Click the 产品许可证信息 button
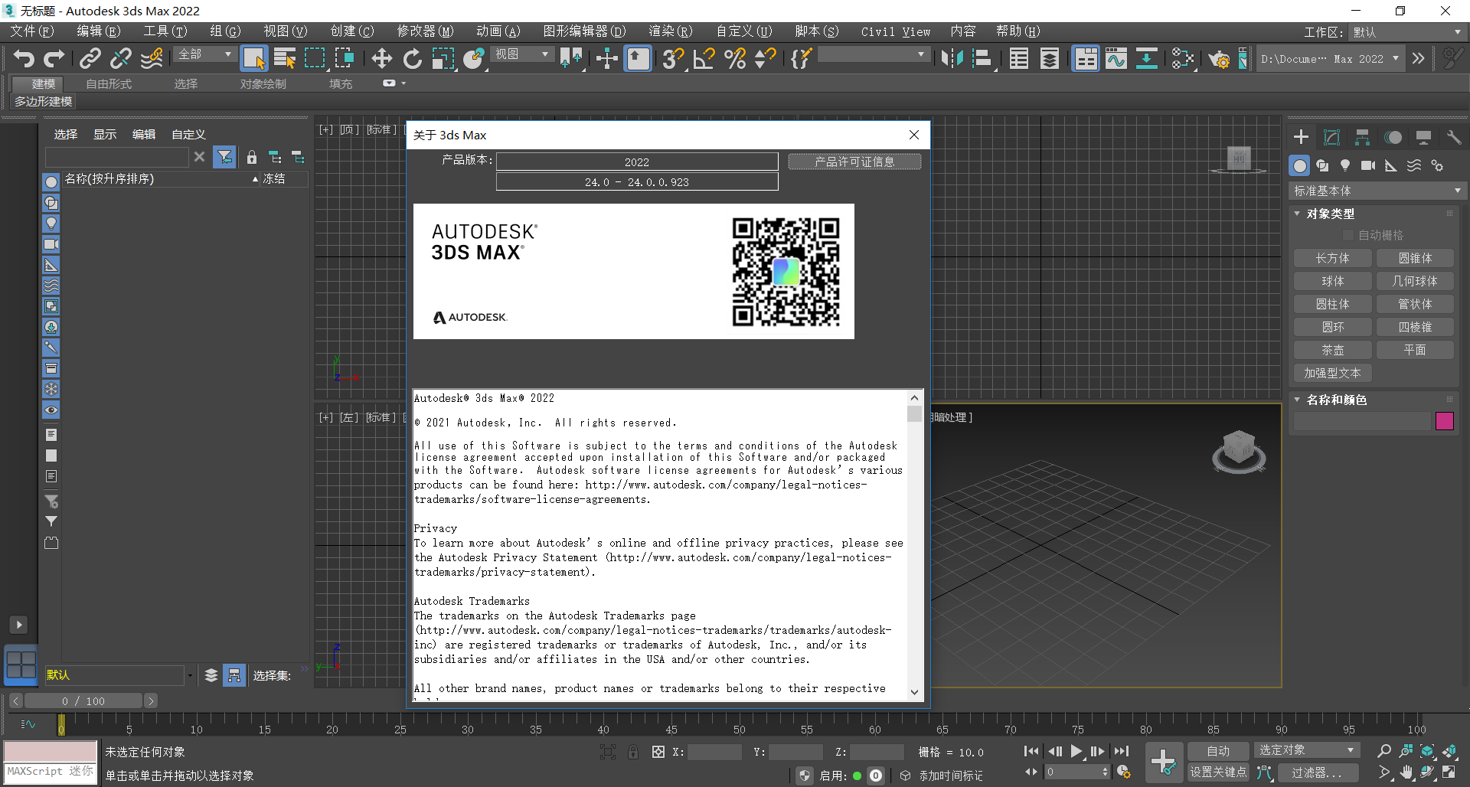1470x787 pixels. 854,162
